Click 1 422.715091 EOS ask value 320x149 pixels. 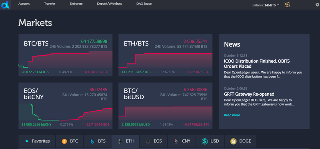[96, 124]
